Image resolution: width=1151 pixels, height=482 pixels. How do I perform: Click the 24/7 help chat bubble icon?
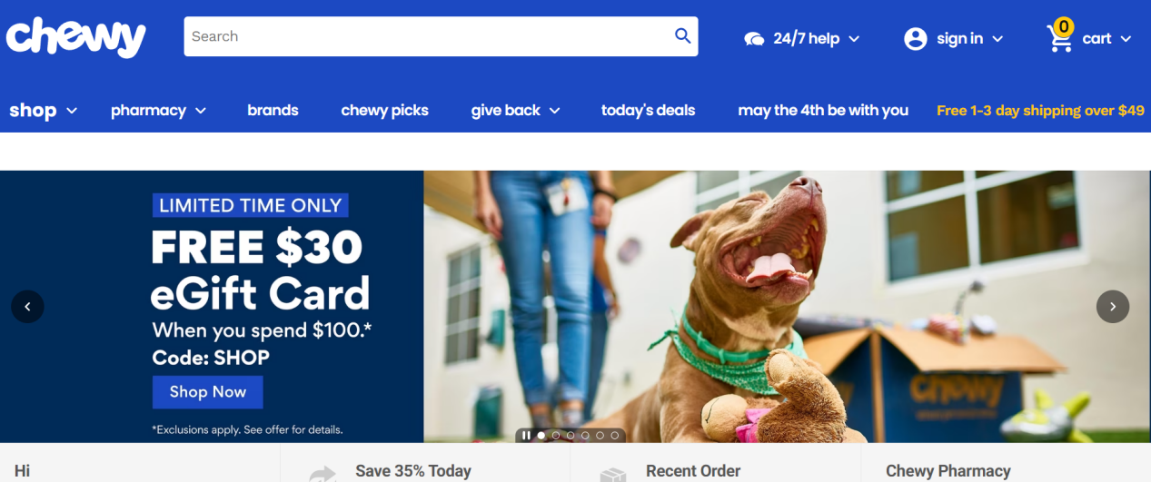754,38
